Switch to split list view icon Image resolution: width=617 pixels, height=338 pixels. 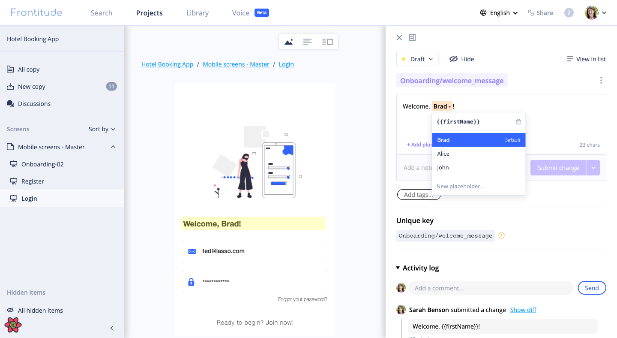point(327,42)
